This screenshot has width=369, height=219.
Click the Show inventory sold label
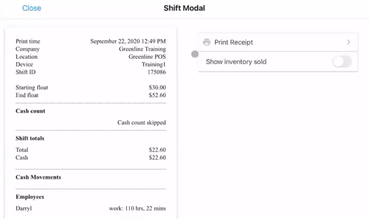[x=236, y=62]
